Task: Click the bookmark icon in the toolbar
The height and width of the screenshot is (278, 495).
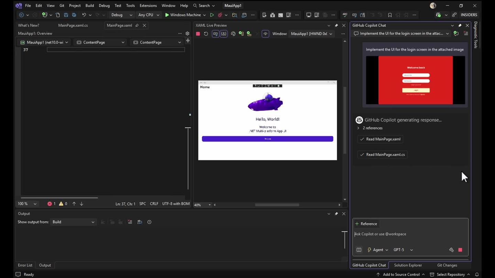Action: pos(390,15)
